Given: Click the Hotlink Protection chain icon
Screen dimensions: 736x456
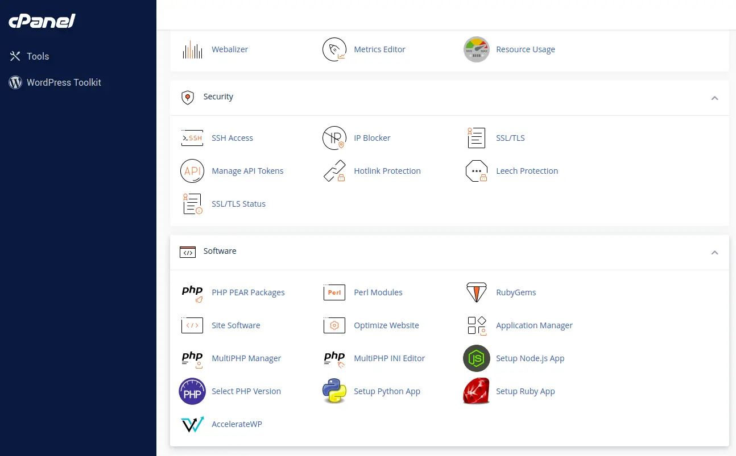Looking at the screenshot, I should (x=334, y=171).
